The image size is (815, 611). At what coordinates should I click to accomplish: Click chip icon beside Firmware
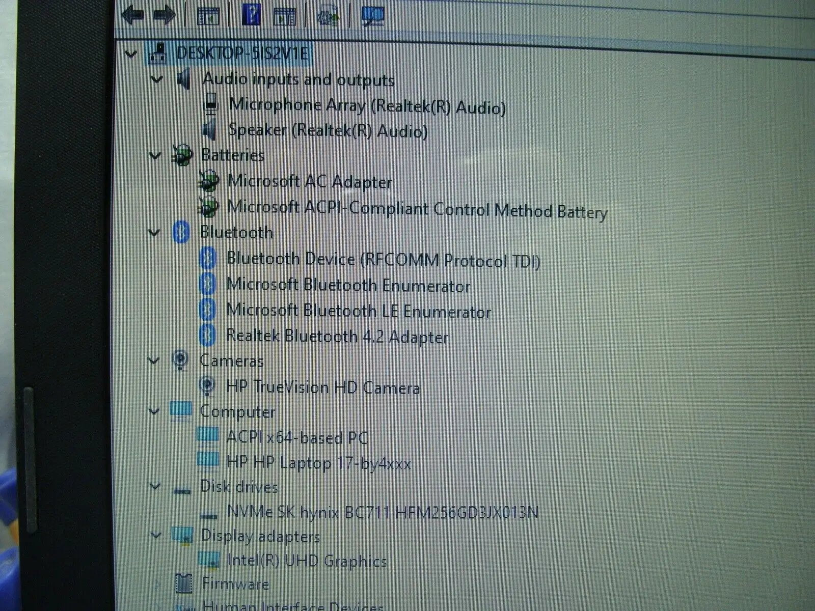pyautogui.click(x=184, y=584)
